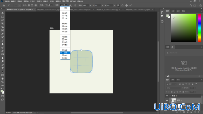Open the fill percentage dropdown arrow
The image size is (203, 114).
pyautogui.click(x=196, y=92)
